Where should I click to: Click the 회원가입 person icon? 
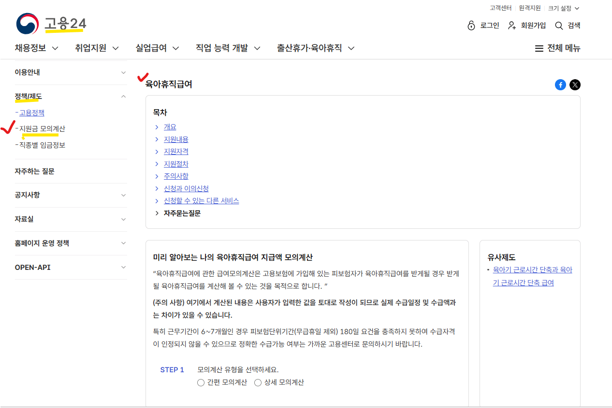pyautogui.click(x=512, y=25)
